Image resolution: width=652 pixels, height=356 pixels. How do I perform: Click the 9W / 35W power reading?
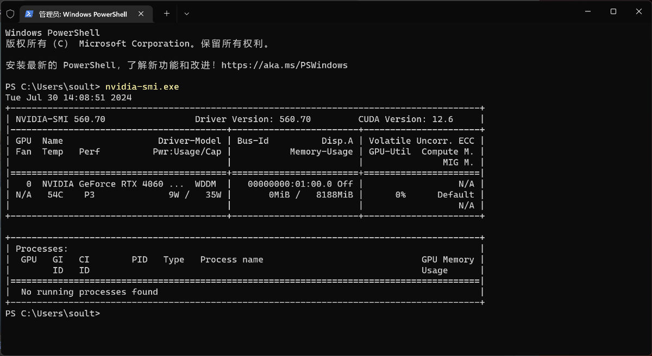[195, 195]
